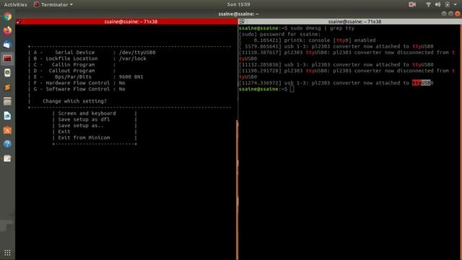
Task: Open the Help dock icon
Action: coord(7,144)
